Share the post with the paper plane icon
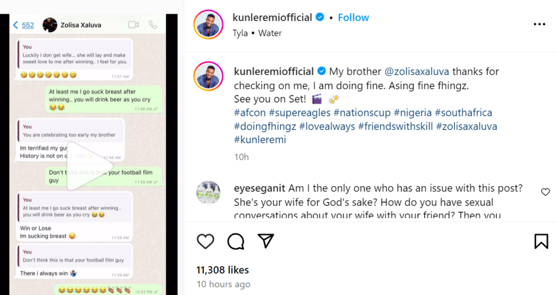The height and width of the screenshot is (295, 557). point(265,241)
